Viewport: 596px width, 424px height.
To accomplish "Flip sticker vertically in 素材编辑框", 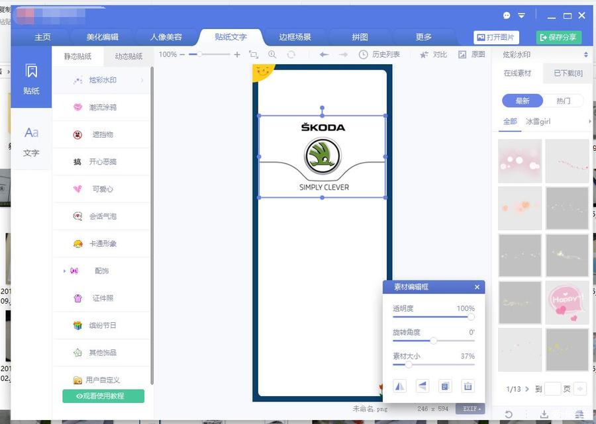I will click(422, 386).
